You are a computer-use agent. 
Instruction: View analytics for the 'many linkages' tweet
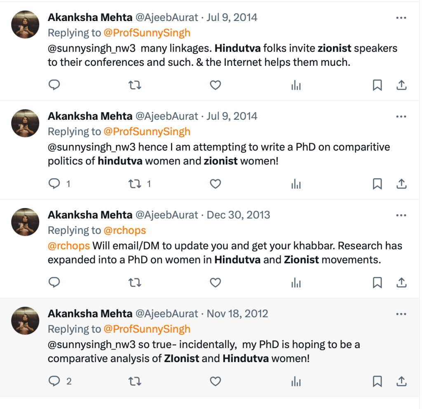296,85
